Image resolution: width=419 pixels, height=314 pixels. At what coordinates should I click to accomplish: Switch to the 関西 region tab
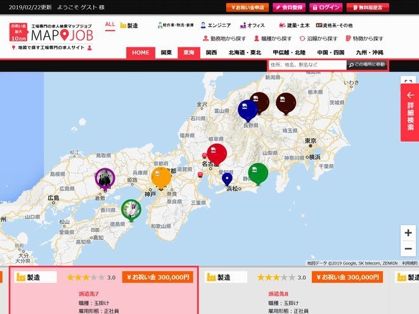tap(211, 53)
